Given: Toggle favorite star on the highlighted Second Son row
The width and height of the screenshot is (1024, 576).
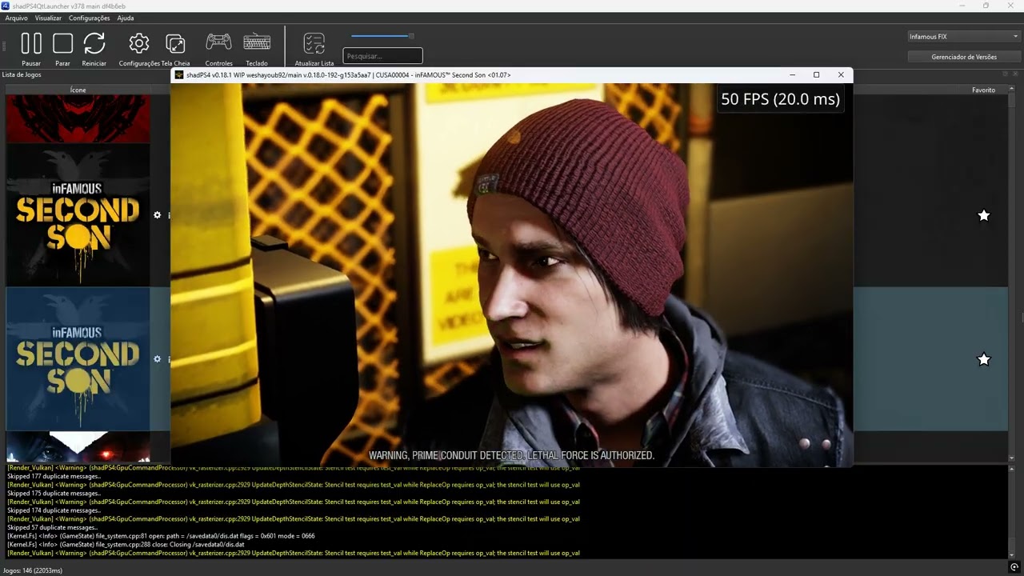Looking at the screenshot, I should tap(984, 359).
